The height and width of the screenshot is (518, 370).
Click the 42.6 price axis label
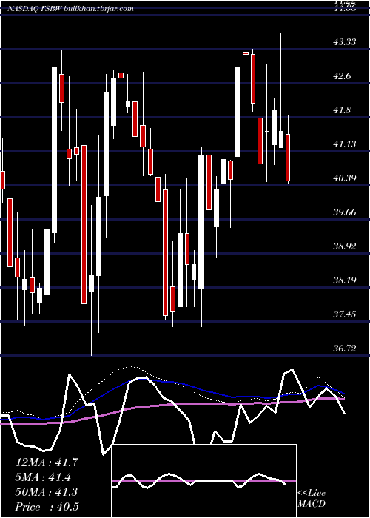[x=342, y=76]
